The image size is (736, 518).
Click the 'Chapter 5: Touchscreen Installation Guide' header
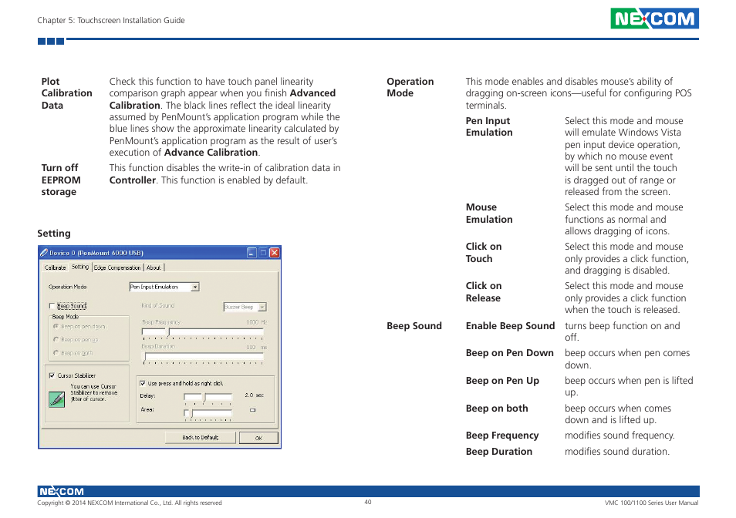[111, 20]
